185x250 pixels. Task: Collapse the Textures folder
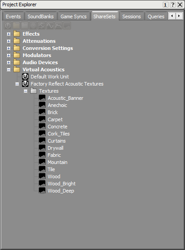pyautogui.click(x=25, y=91)
